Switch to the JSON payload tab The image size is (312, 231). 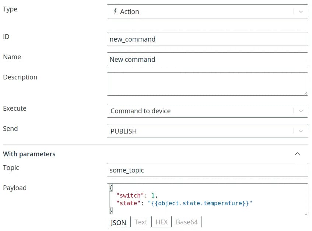click(118, 222)
